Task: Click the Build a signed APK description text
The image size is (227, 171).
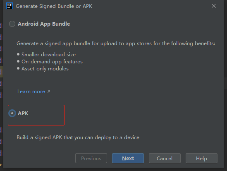Action: [78, 137]
